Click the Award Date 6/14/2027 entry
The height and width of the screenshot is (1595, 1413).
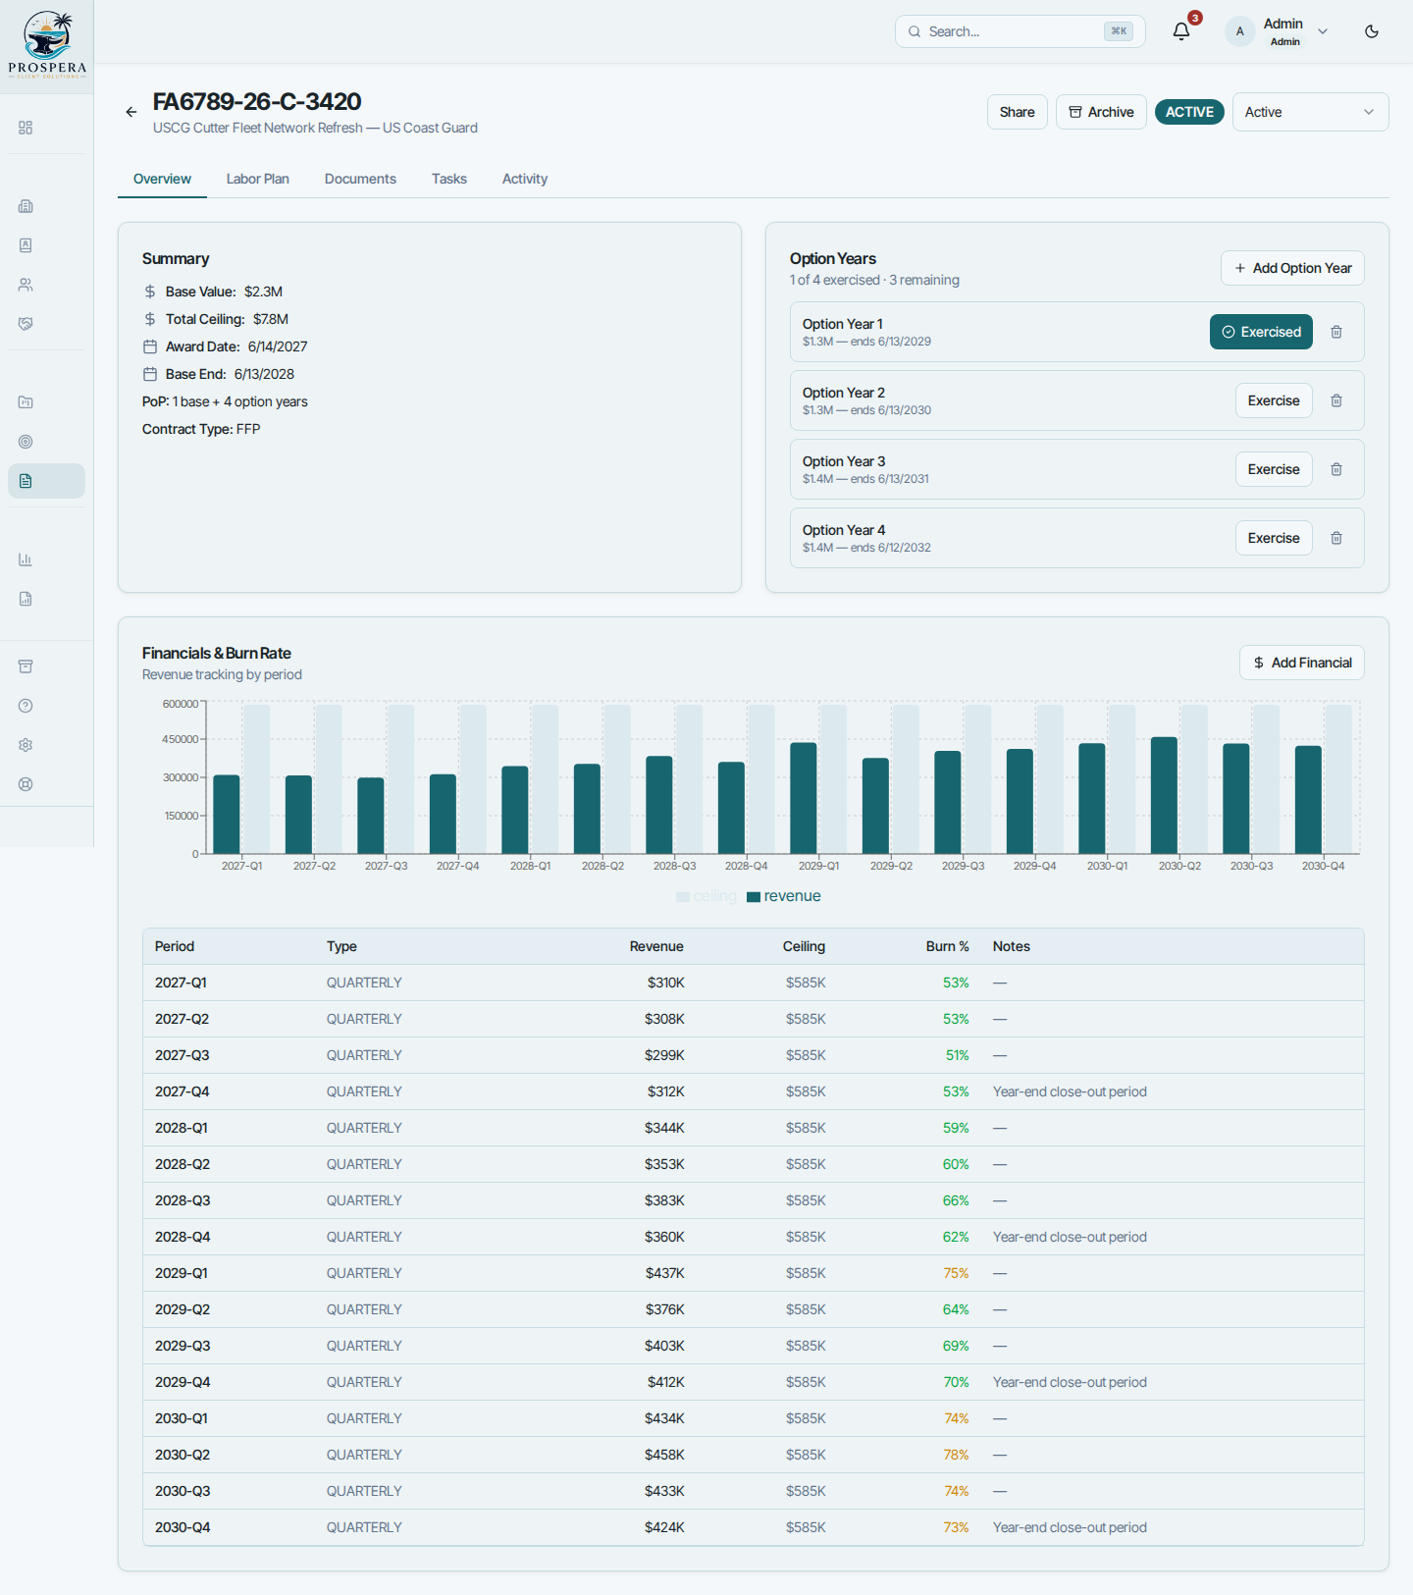pos(226,346)
